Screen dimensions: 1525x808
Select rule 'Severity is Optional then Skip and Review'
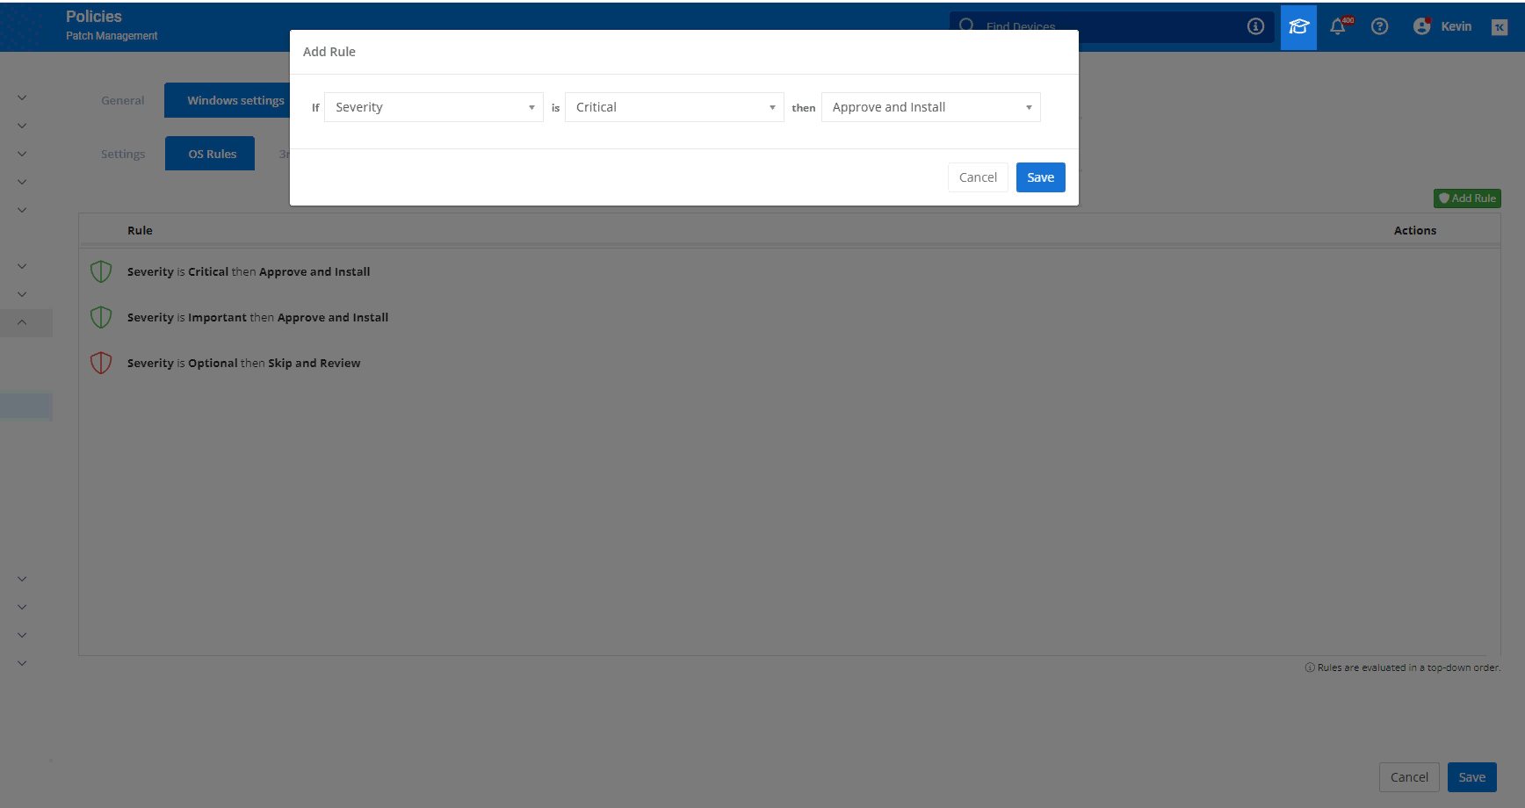pyautogui.click(x=243, y=364)
